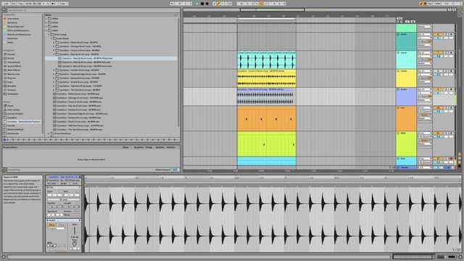
Task: Expand the Couch It Drum Loop folder
Action: click(54, 50)
